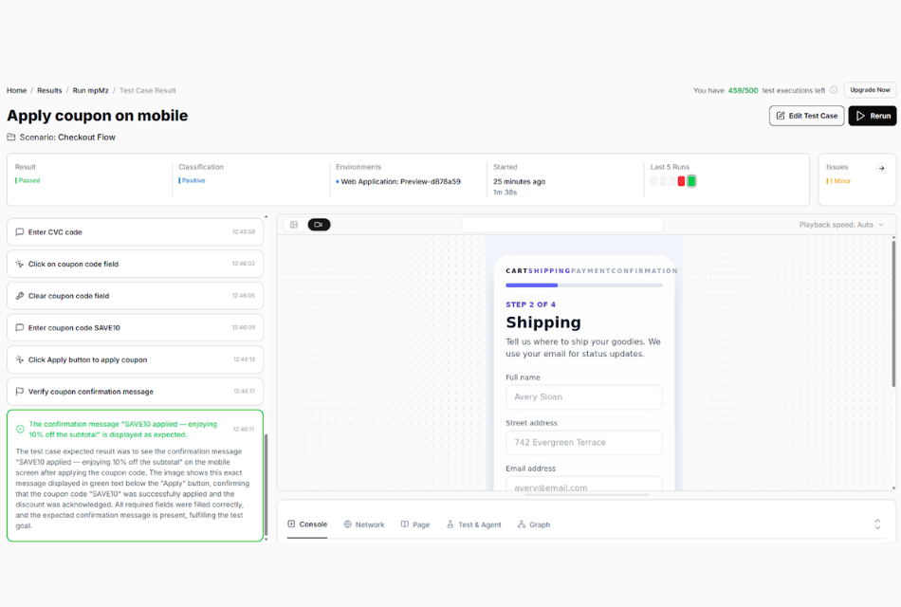This screenshot has height=607, width=901.
Task: Click green check icon on confirmation result
Action: [x=20, y=429]
